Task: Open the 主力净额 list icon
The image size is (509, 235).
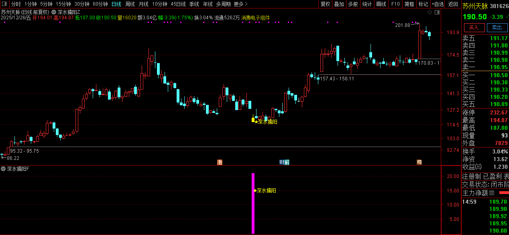Action: click(x=492, y=193)
